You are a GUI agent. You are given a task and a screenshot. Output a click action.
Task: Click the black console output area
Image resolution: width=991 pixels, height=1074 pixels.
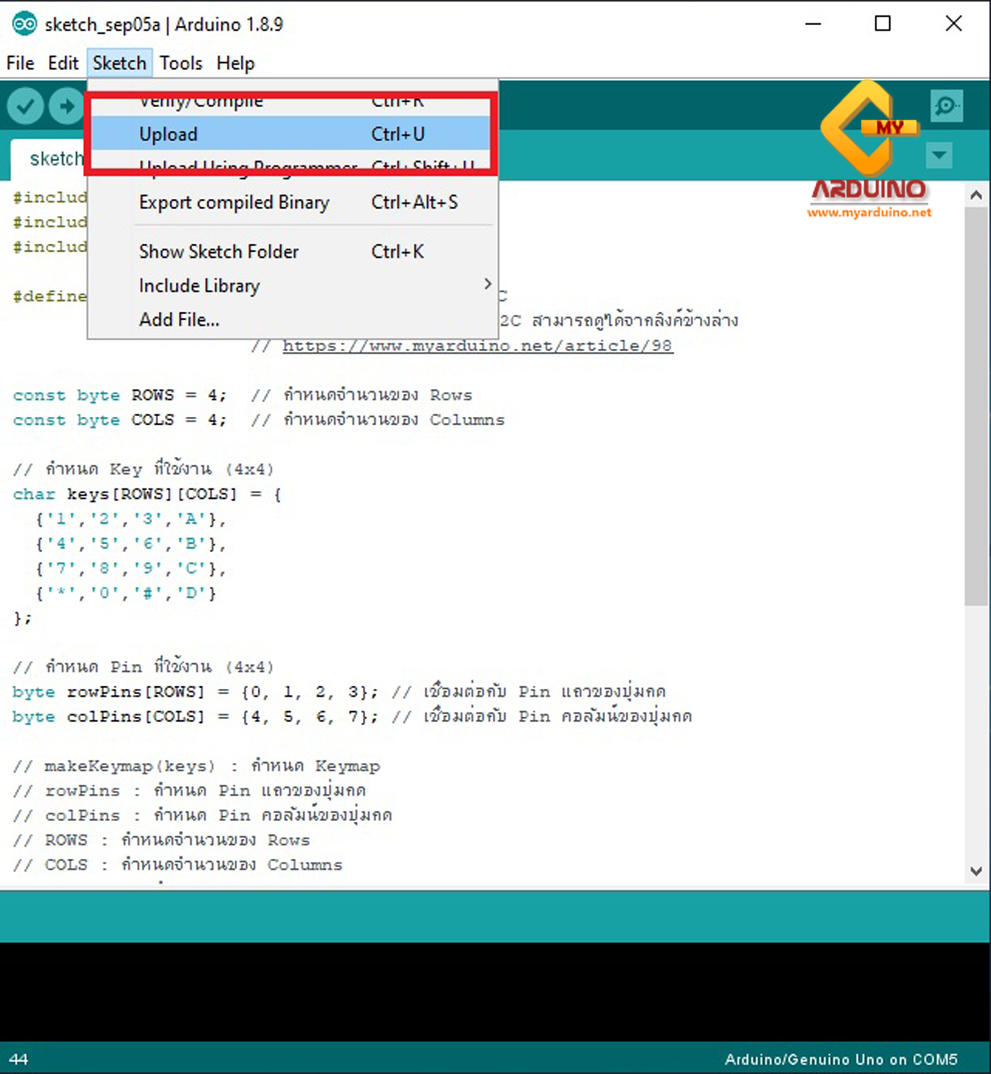pos(495,991)
